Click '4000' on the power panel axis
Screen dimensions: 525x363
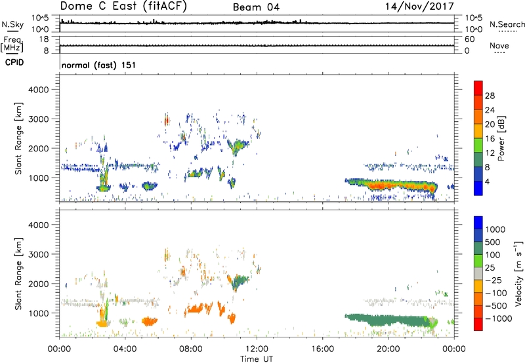(x=39, y=90)
